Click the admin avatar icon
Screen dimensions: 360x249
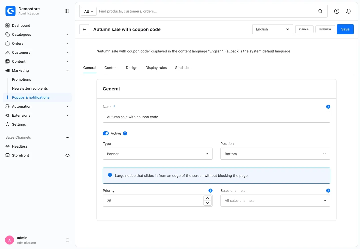click(x=9, y=240)
